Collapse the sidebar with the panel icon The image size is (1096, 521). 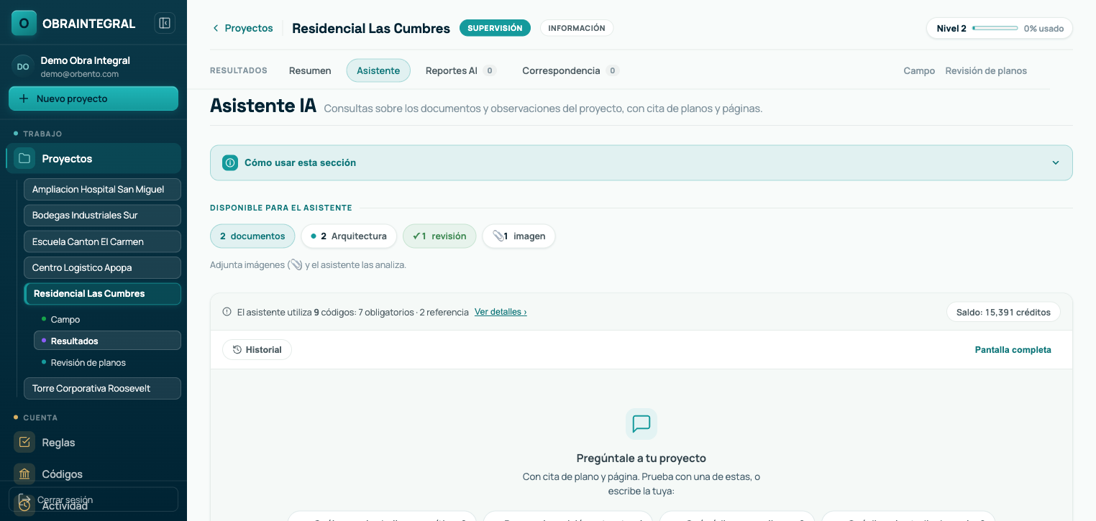[165, 23]
